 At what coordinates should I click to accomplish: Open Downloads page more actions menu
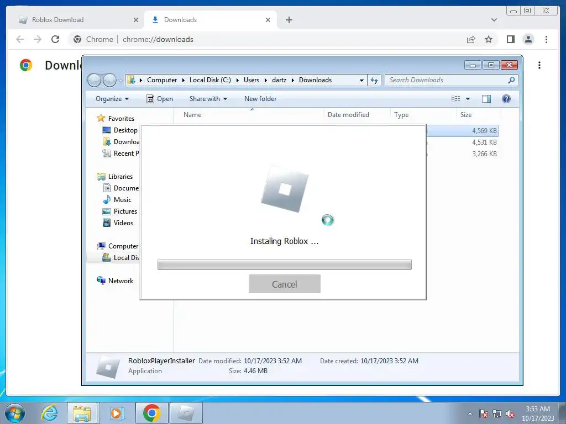[x=539, y=65]
